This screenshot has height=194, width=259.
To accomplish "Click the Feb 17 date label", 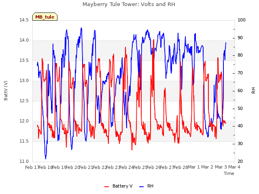I will 32,167.
